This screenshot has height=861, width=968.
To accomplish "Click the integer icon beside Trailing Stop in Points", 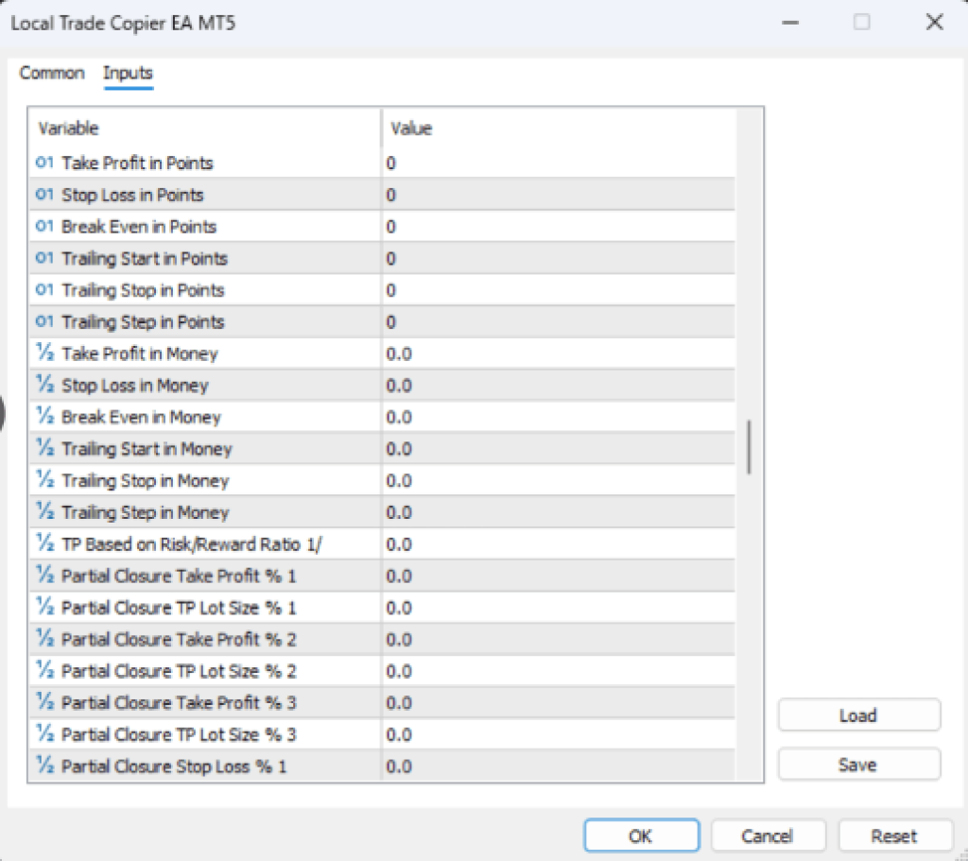I will (x=44, y=290).
